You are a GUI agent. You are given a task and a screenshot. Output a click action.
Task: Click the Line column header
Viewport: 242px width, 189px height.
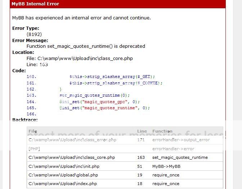point(142,131)
